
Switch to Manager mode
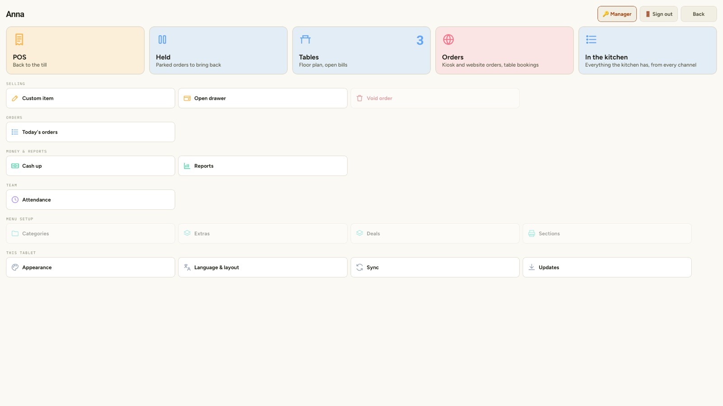[x=617, y=14]
